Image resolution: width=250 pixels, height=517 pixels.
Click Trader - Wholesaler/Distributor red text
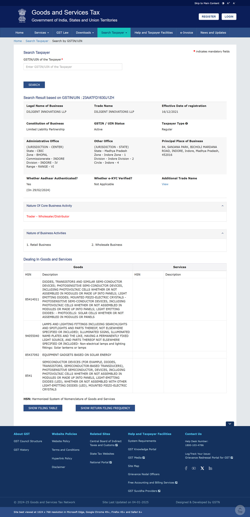pos(48,217)
